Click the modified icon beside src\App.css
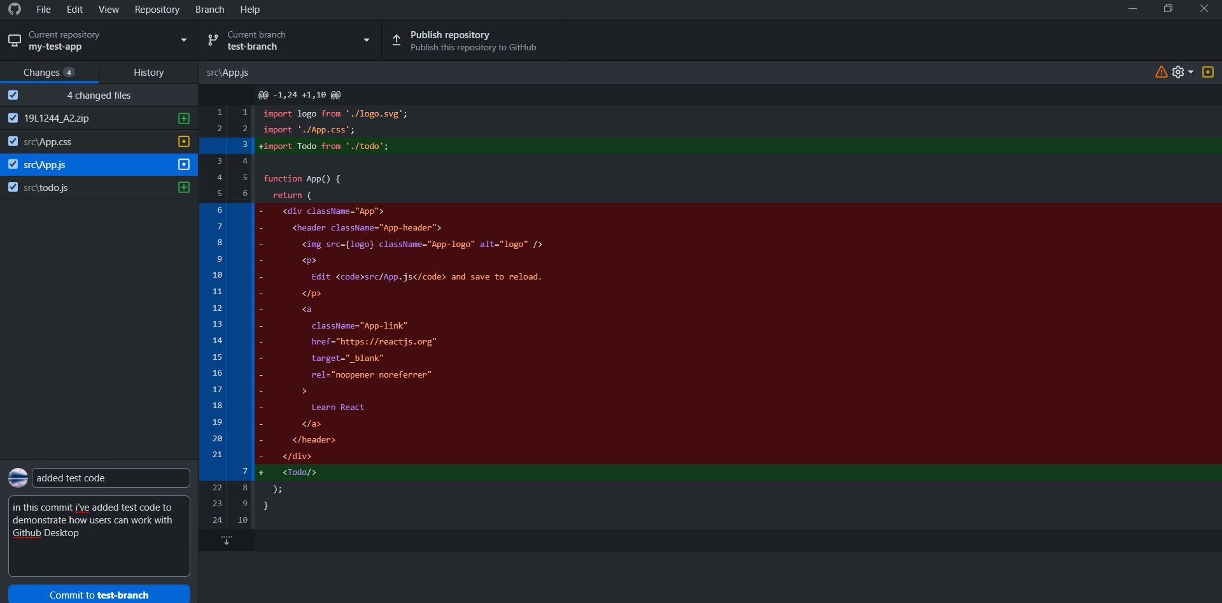 (x=183, y=141)
